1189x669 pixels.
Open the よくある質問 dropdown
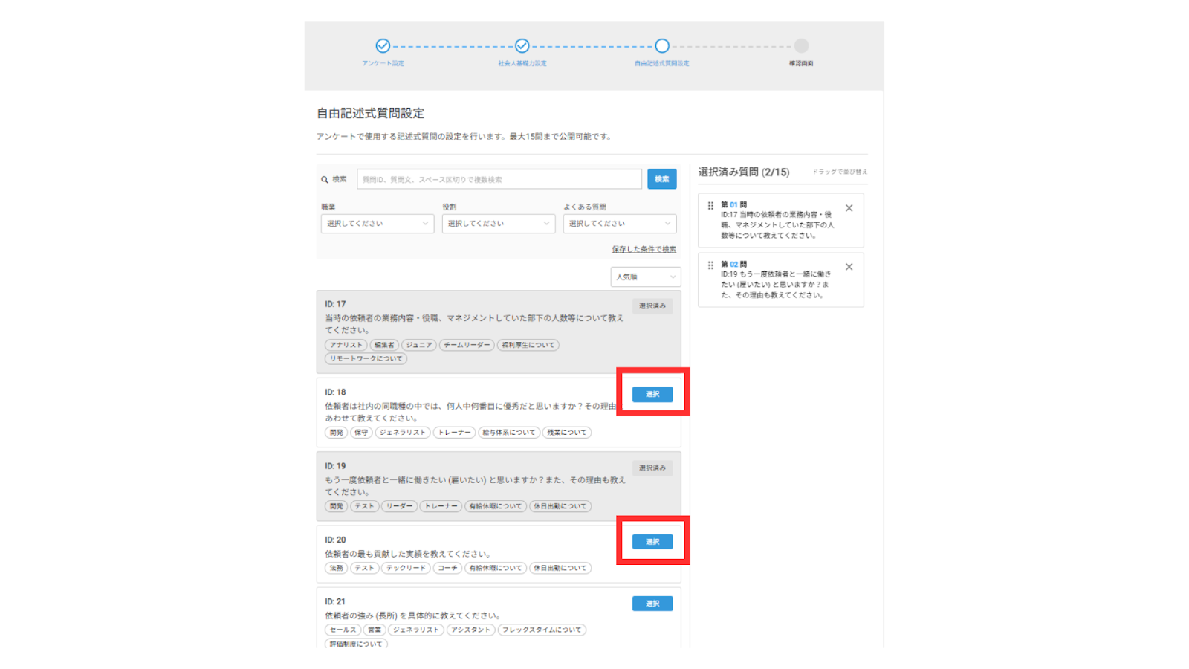(619, 224)
